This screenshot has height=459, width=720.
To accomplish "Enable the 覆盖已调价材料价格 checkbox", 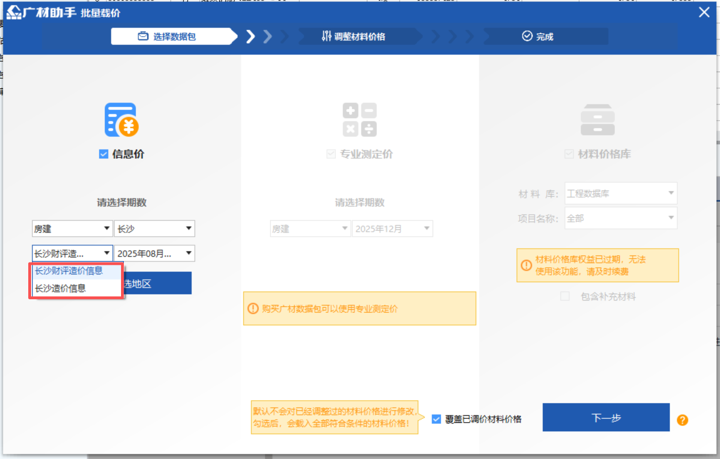I will coord(436,418).
